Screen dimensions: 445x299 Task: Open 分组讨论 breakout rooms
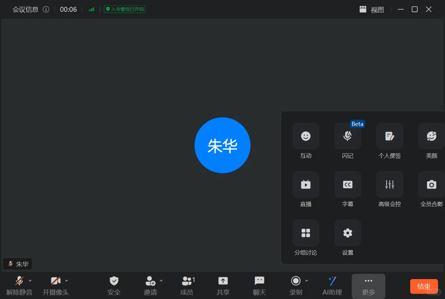pyautogui.click(x=306, y=239)
